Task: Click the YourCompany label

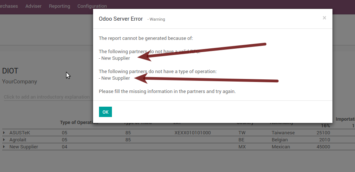Action: [20, 82]
